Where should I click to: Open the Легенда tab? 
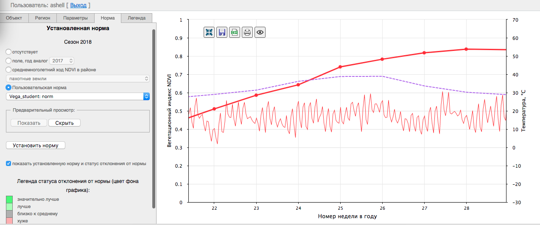coord(137,18)
